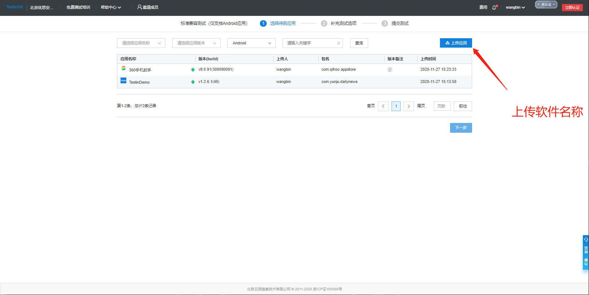Image resolution: width=589 pixels, height=295 pixels.
Task: Click package com.qihoo.appstore
Action: click(x=339, y=69)
